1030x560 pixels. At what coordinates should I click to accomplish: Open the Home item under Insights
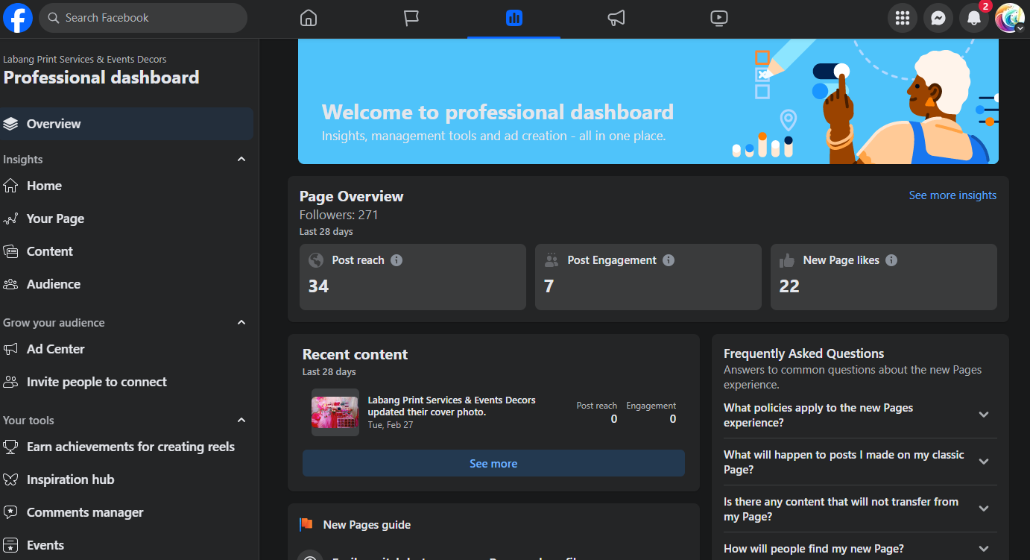pos(127,186)
